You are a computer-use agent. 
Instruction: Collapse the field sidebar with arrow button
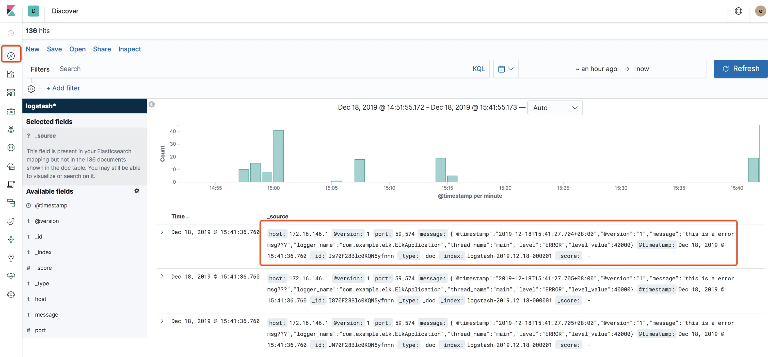point(151,105)
